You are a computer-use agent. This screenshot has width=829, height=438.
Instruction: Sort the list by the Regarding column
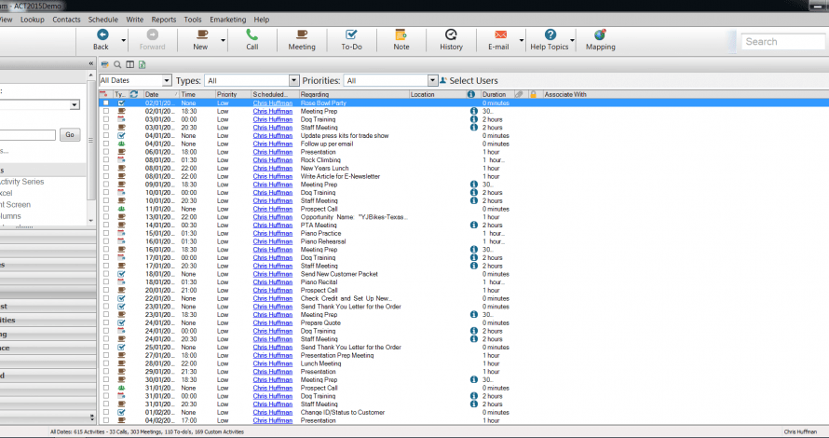[354, 94]
